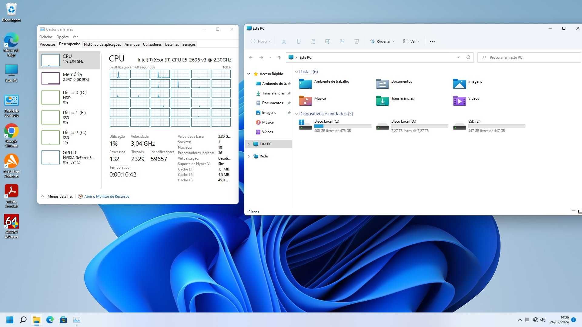Click Abrir o Monitor de Recursos link
The height and width of the screenshot is (327, 582).
pos(107,197)
